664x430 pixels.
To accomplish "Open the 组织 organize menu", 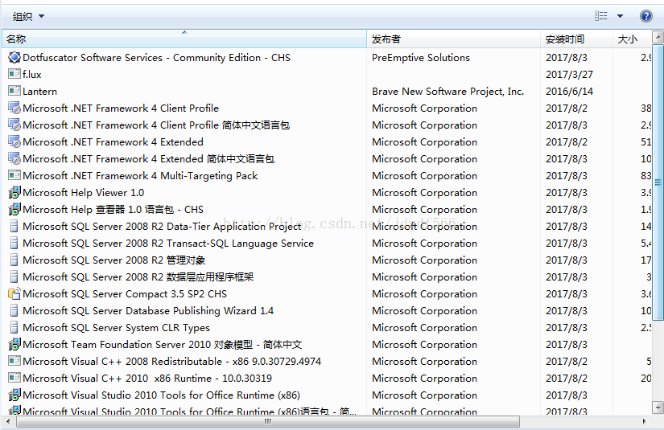I will click(x=28, y=17).
